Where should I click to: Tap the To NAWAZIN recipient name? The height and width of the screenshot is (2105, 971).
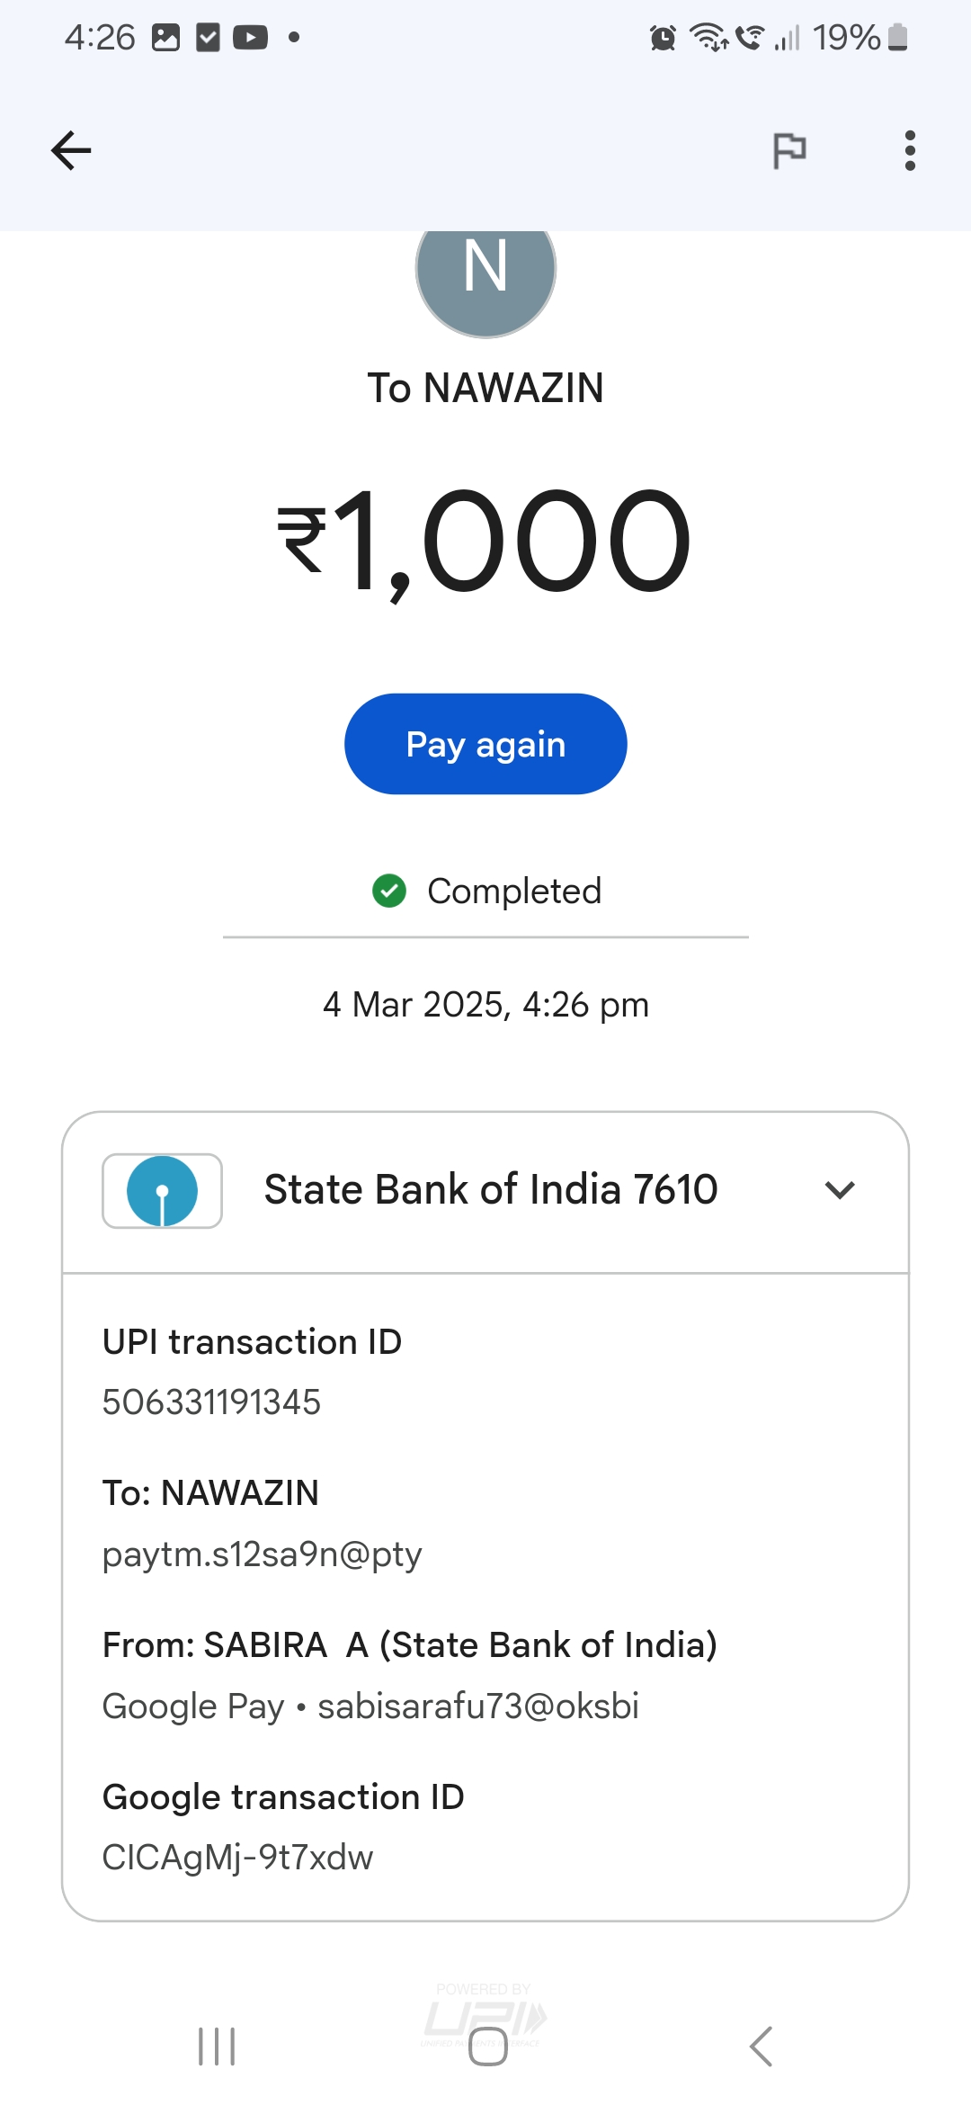click(x=485, y=389)
